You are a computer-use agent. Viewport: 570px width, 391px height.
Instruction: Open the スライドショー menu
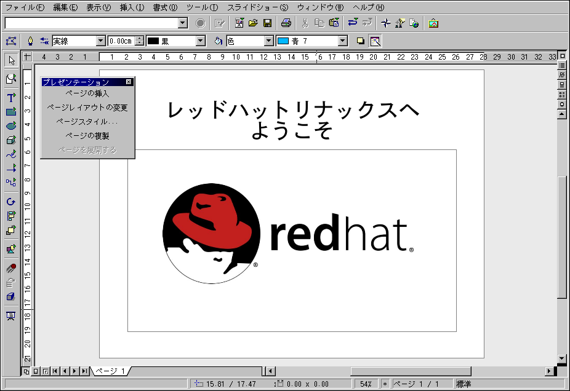(257, 7)
